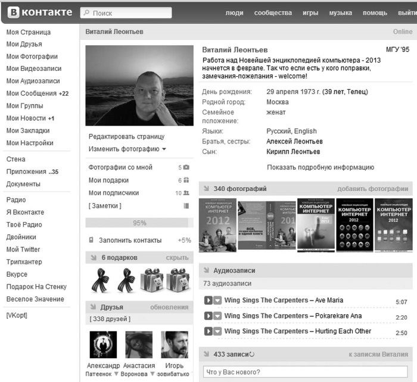
Task: Open first book cover photo showing 2012
Action: pos(217,225)
